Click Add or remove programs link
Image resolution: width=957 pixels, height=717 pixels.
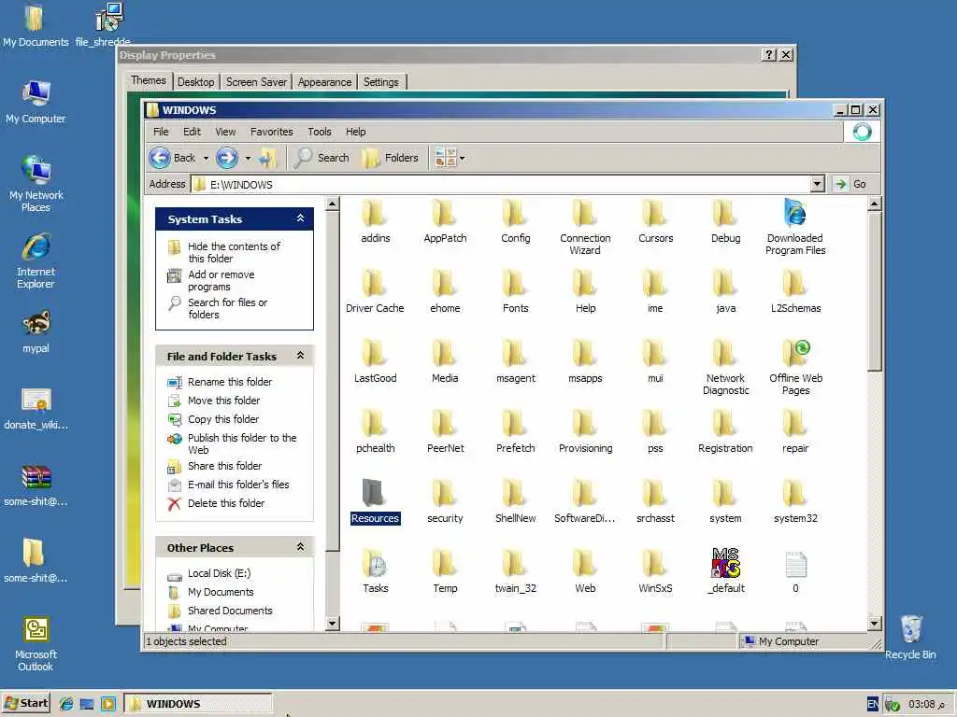[x=221, y=280]
